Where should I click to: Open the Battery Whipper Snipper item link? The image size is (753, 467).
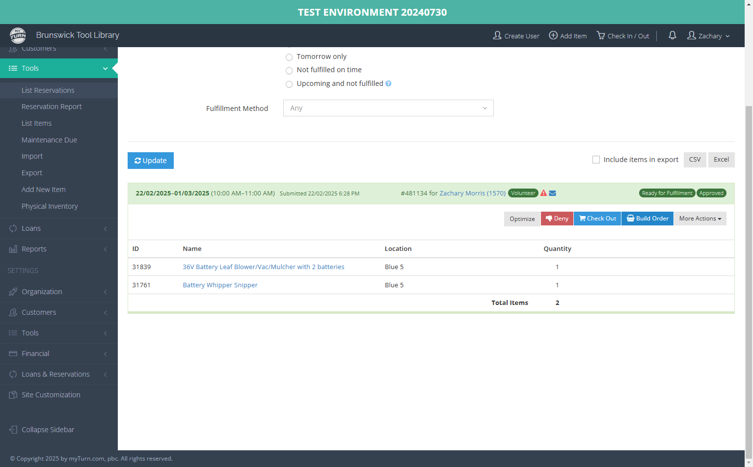(220, 285)
